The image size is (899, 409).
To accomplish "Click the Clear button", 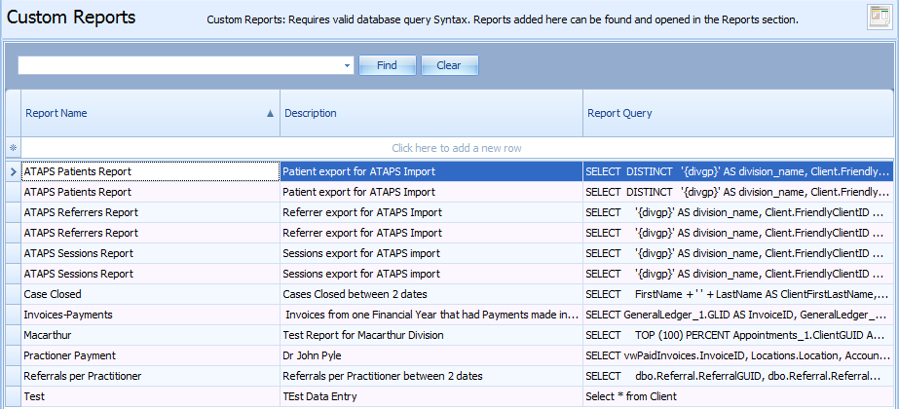I will click(449, 65).
